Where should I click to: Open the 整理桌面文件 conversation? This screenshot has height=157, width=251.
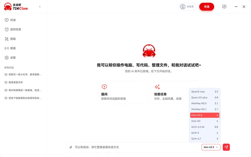pyautogui.click(x=13, y=82)
